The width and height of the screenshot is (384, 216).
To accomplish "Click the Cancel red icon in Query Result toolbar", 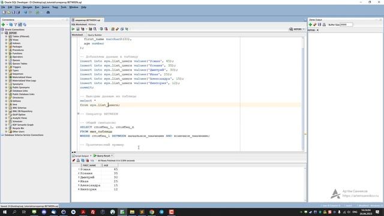I will click(88, 160).
